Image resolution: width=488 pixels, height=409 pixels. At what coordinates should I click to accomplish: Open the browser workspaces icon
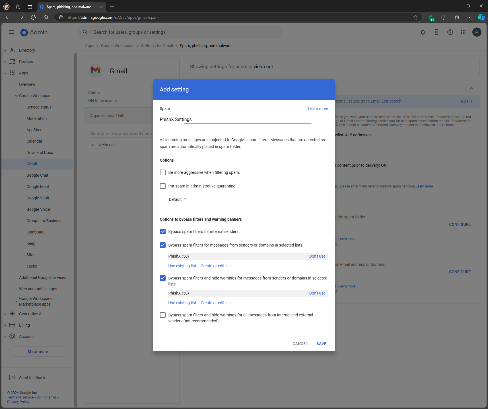[18, 7]
